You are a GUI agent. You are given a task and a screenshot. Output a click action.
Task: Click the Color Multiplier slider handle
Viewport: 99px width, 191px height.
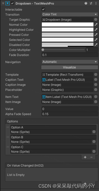tap(43, 50)
